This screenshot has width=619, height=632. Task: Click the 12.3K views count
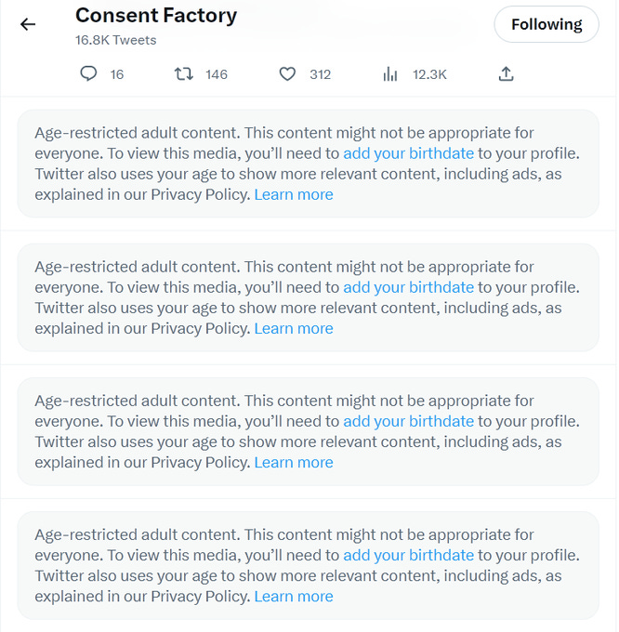pyautogui.click(x=429, y=74)
